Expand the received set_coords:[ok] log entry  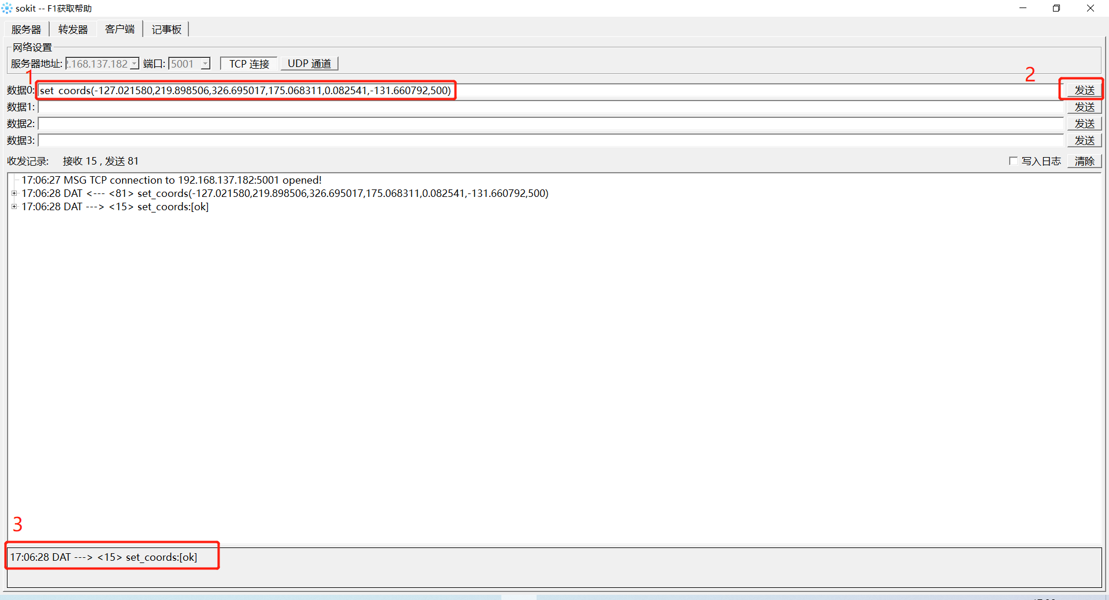click(x=14, y=207)
